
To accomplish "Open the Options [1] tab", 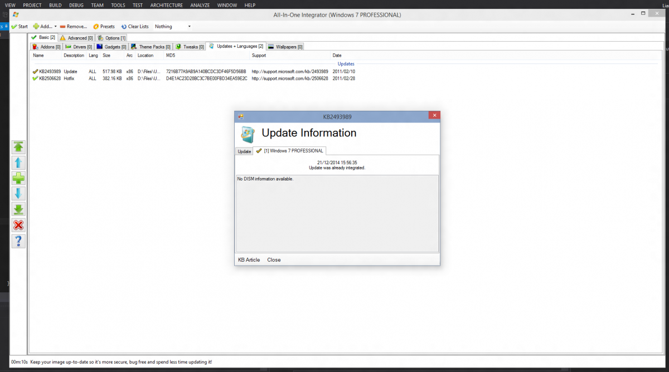I will click(111, 38).
